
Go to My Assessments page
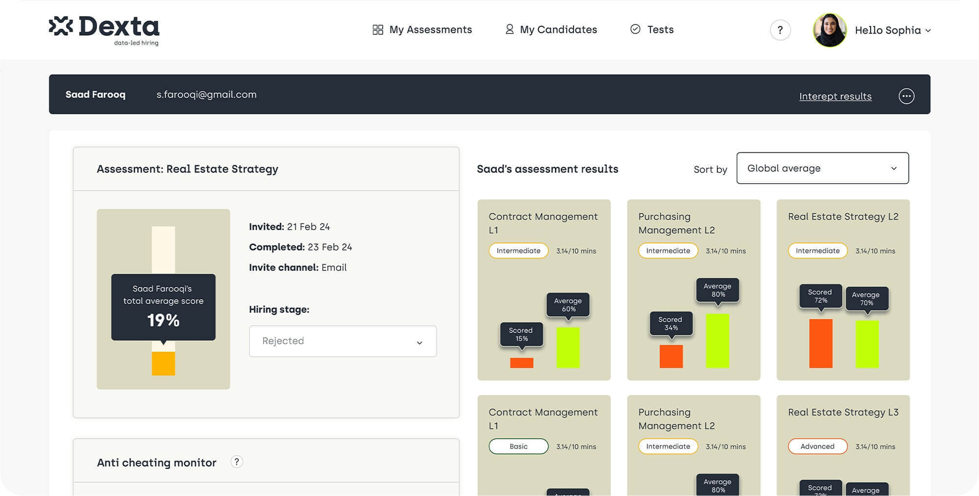pos(430,30)
